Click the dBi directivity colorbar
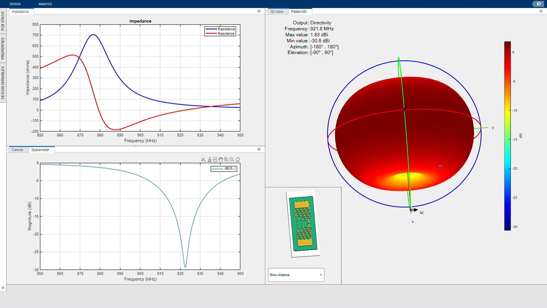547x308 pixels. [507, 136]
